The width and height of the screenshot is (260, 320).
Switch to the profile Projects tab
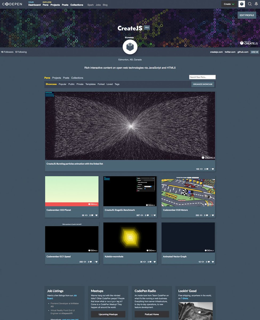pos(57,78)
